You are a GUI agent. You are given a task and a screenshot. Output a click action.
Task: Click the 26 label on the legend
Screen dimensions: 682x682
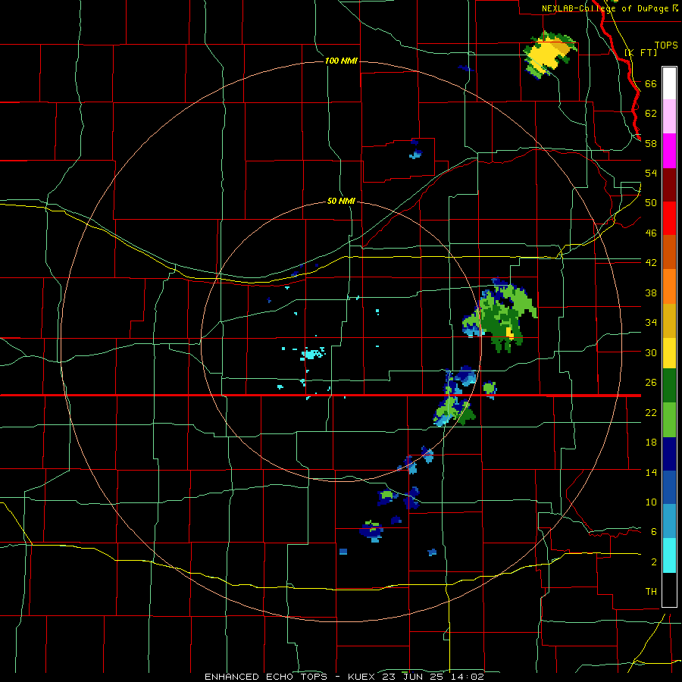click(651, 383)
